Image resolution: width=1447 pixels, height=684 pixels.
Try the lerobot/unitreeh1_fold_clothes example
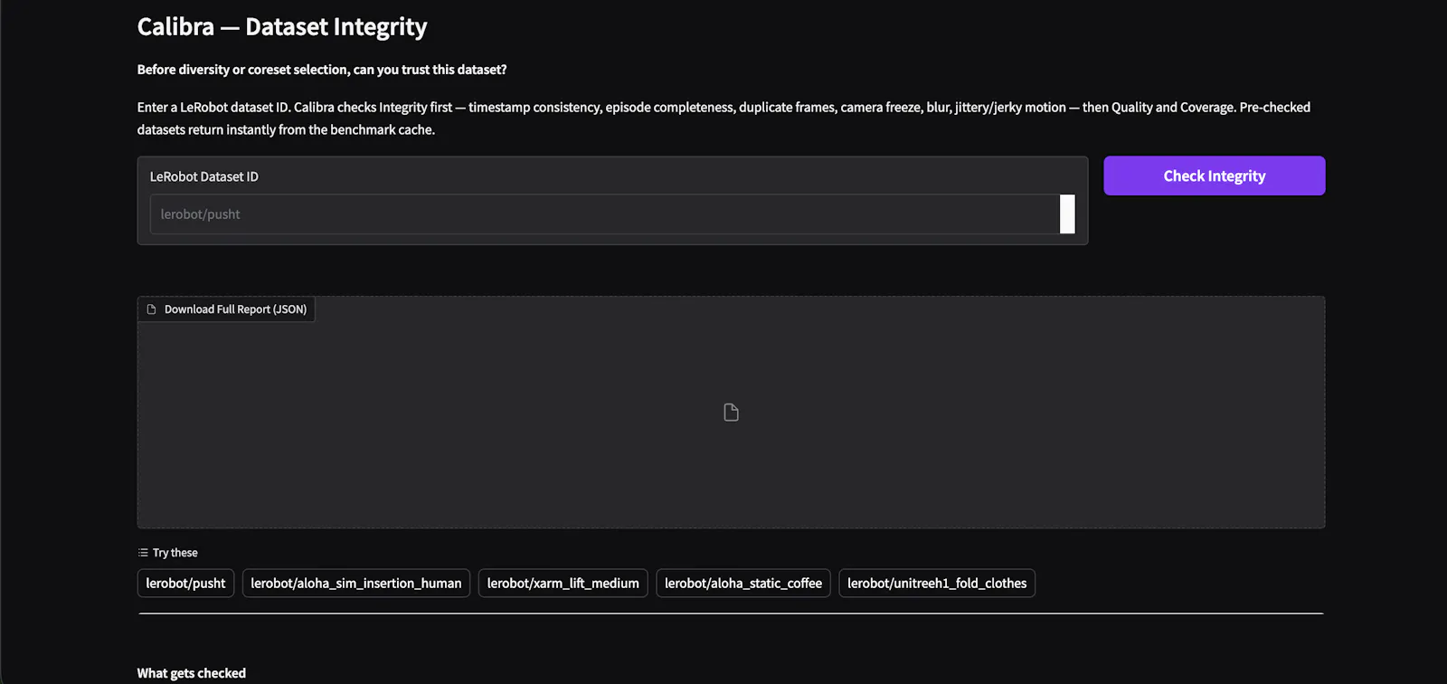point(937,584)
